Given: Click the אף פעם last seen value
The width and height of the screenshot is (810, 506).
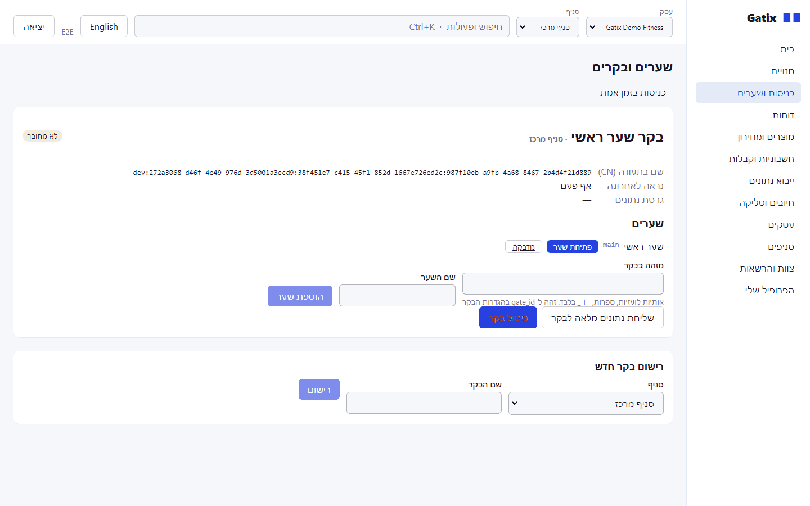Looking at the screenshot, I should click(x=576, y=186).
